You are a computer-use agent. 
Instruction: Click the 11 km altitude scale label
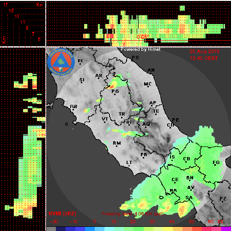coord(23,22)
